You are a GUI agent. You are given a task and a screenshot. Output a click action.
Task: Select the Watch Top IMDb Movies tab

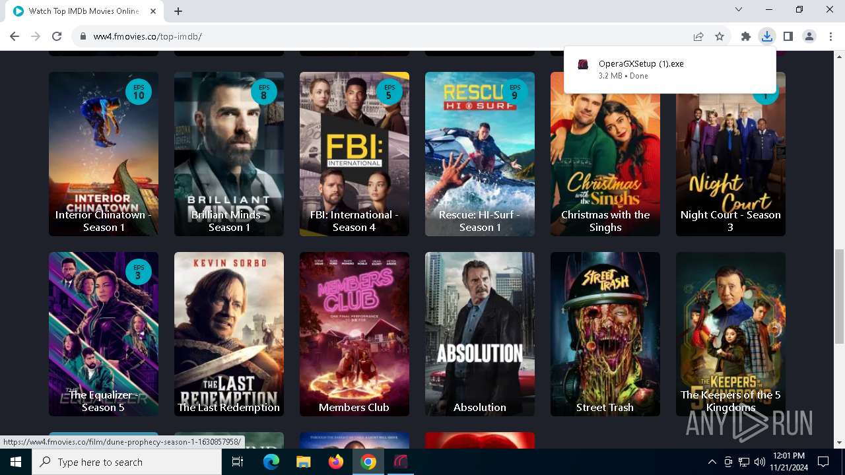click(84, 11)
